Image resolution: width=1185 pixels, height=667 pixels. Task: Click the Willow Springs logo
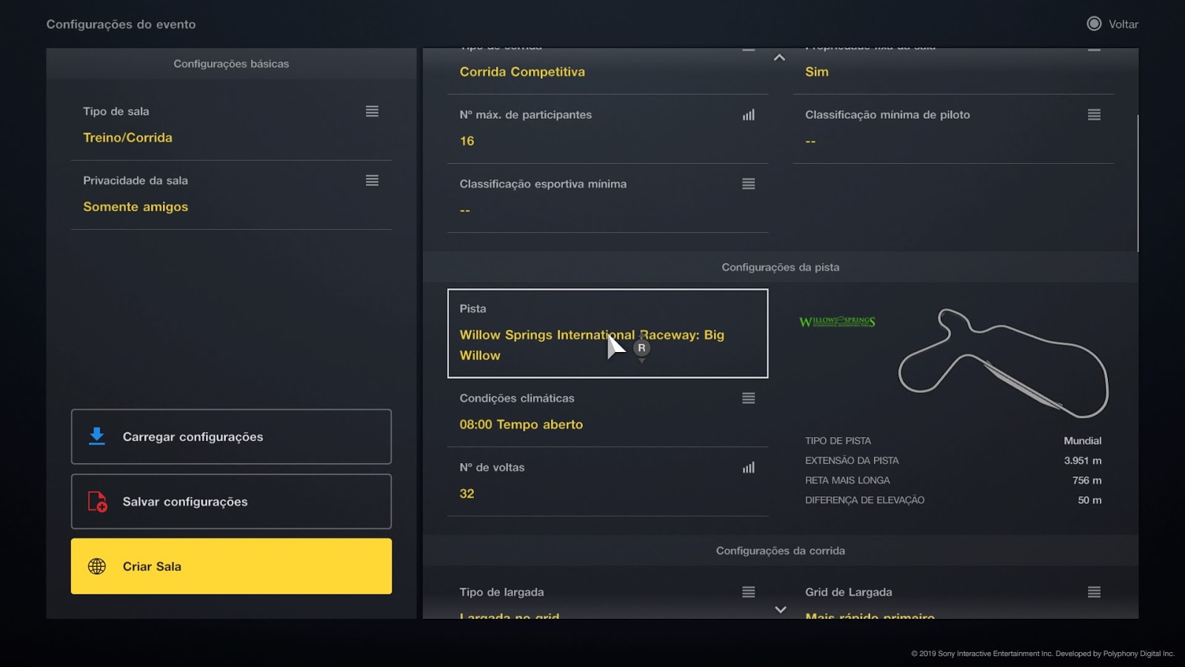(837, 322)
